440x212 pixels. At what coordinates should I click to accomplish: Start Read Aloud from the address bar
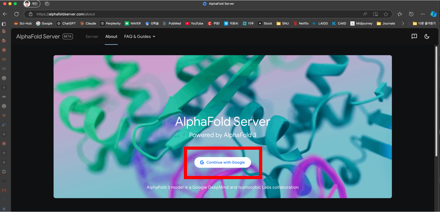[365, 14]
